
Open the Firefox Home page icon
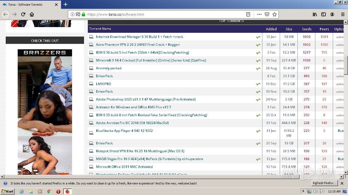(x=32, y=14)
